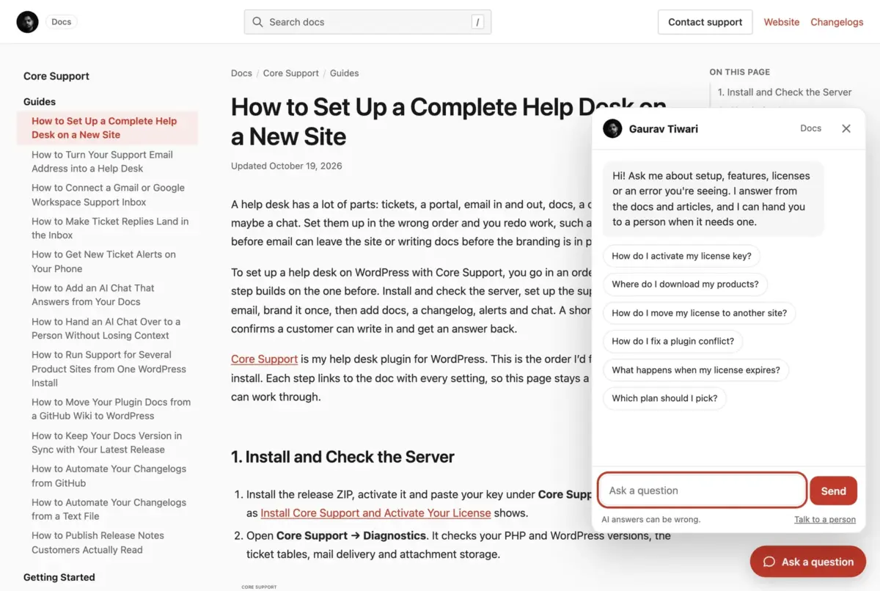Image resolution: width=880 pixels, height=591 pixels.
Task: Close the chat panel with X
Action: 846,128
